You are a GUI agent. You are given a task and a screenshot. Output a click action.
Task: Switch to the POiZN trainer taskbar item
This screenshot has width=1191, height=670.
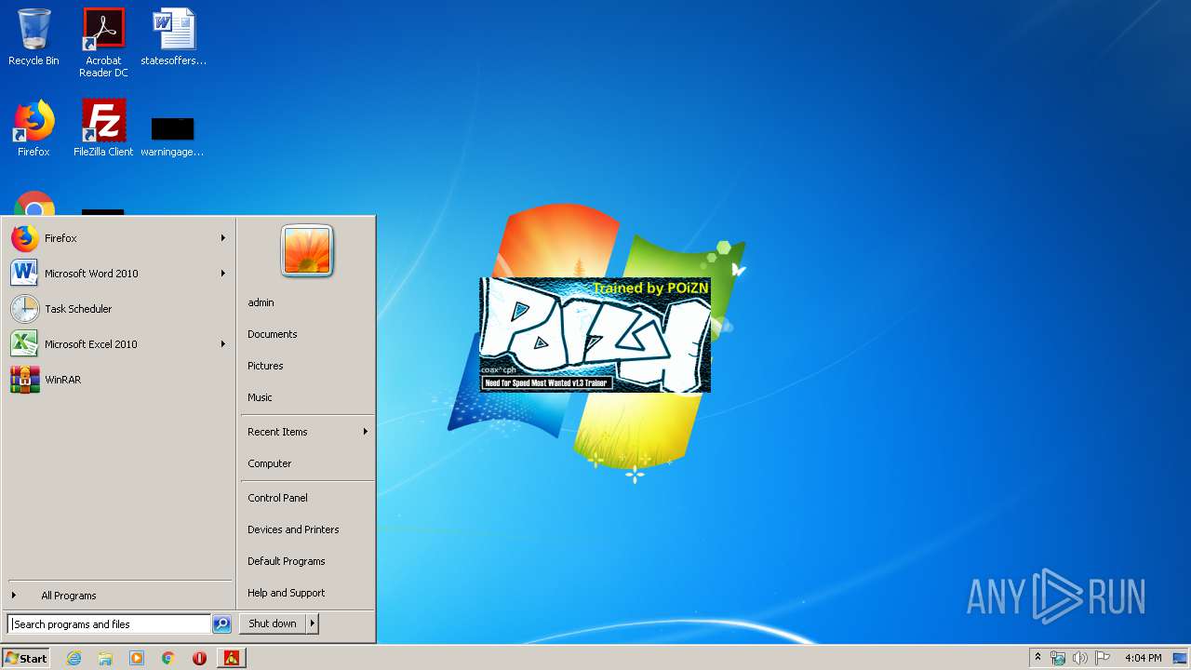pos(232,658)
